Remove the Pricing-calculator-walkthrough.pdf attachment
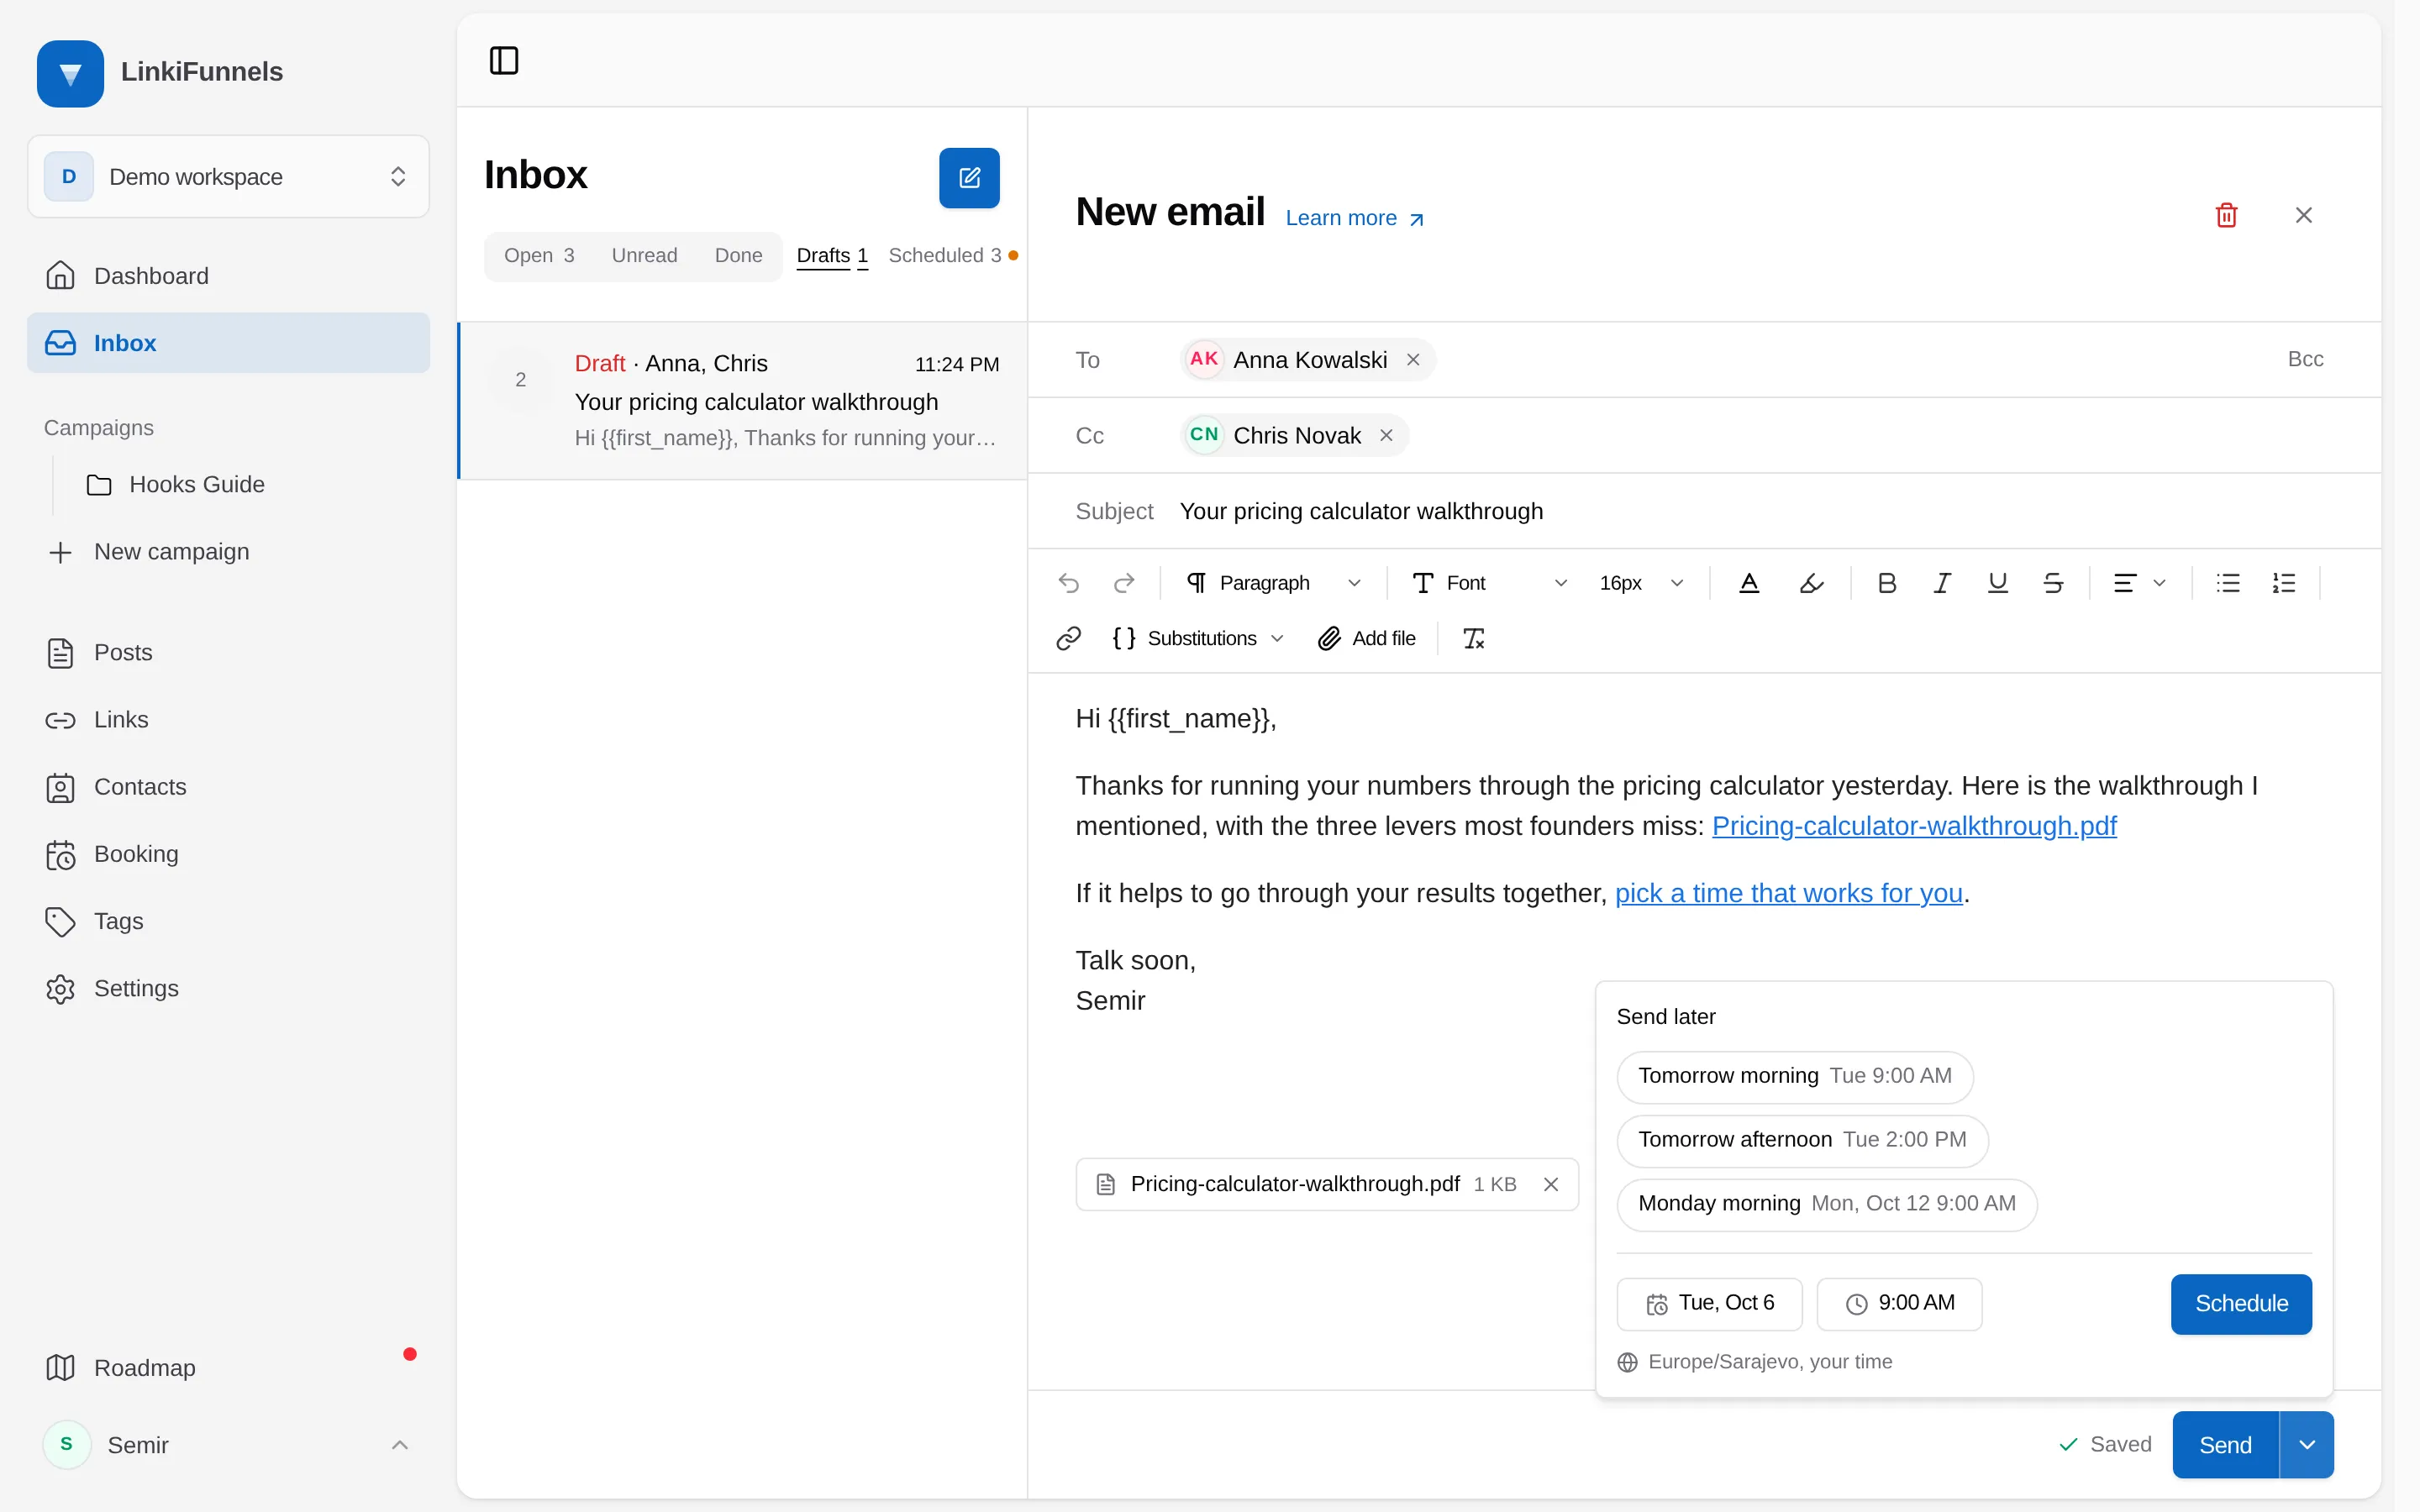 (x=1551, y=1184)
